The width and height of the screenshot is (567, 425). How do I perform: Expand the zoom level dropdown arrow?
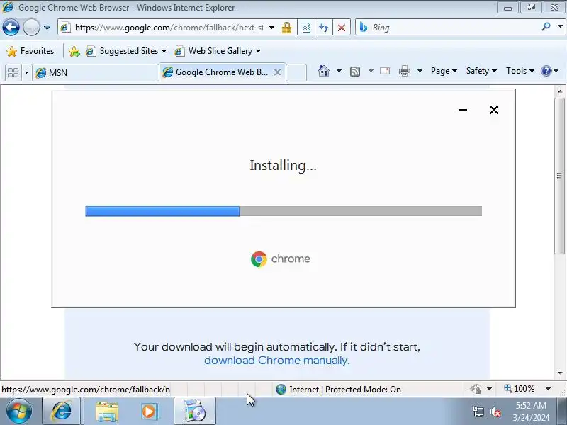point(548,389)
